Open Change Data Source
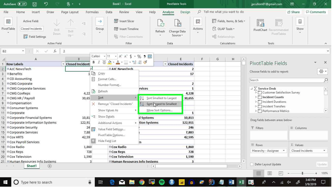 (x=177, y=27)
